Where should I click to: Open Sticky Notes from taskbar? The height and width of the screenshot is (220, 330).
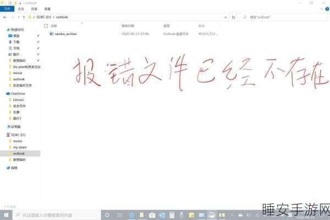tap(191, 215)
